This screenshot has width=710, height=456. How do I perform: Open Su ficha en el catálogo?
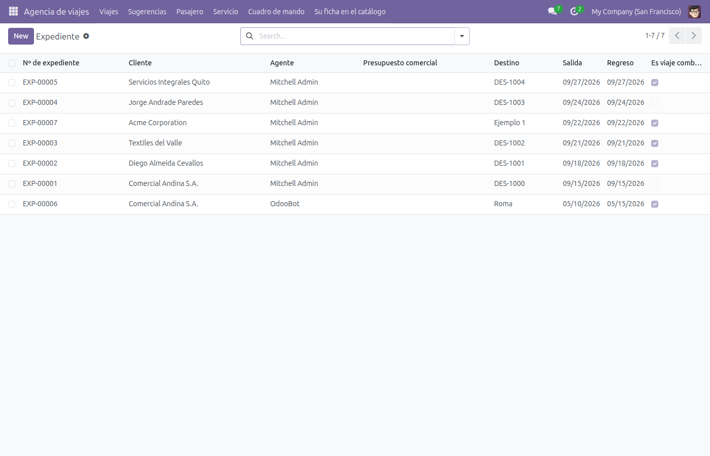[x=350, y=11]
